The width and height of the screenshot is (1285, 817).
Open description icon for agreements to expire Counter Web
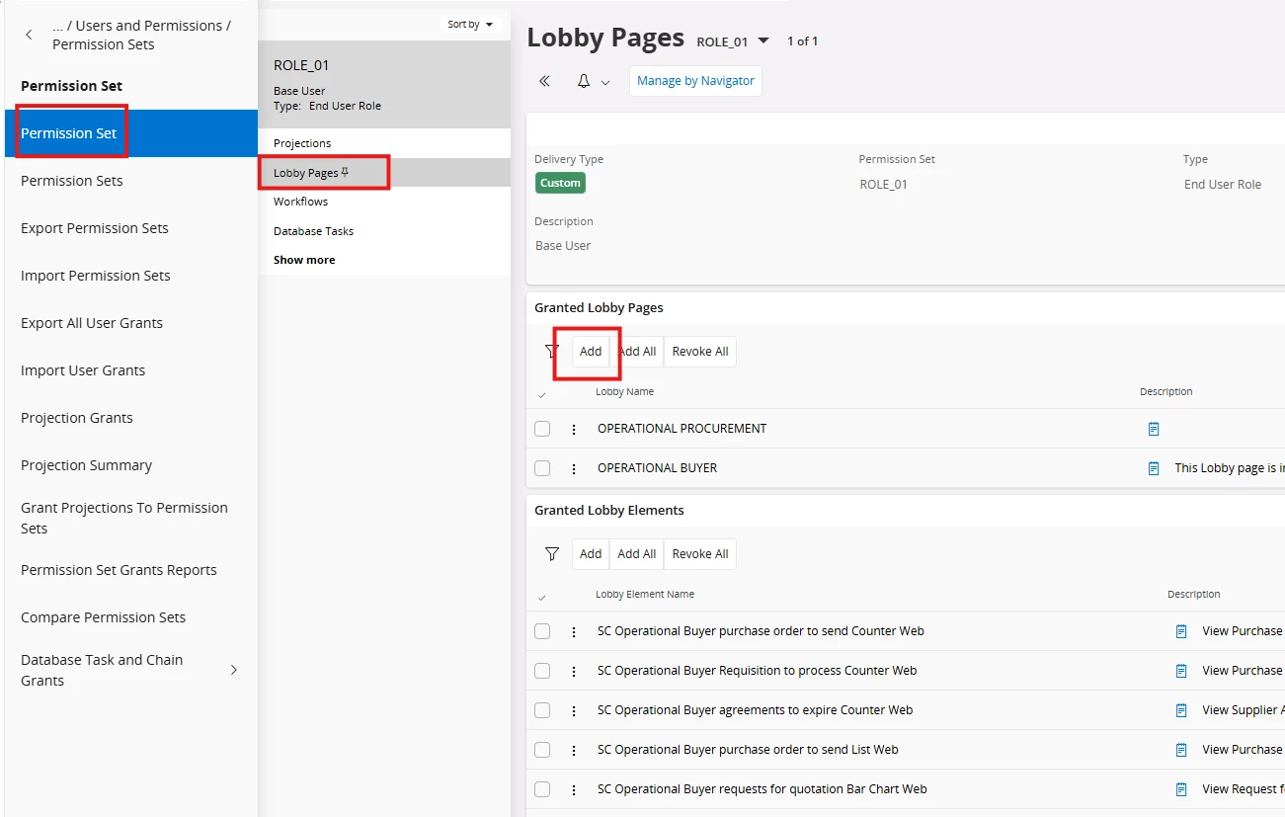(1181, 710)
